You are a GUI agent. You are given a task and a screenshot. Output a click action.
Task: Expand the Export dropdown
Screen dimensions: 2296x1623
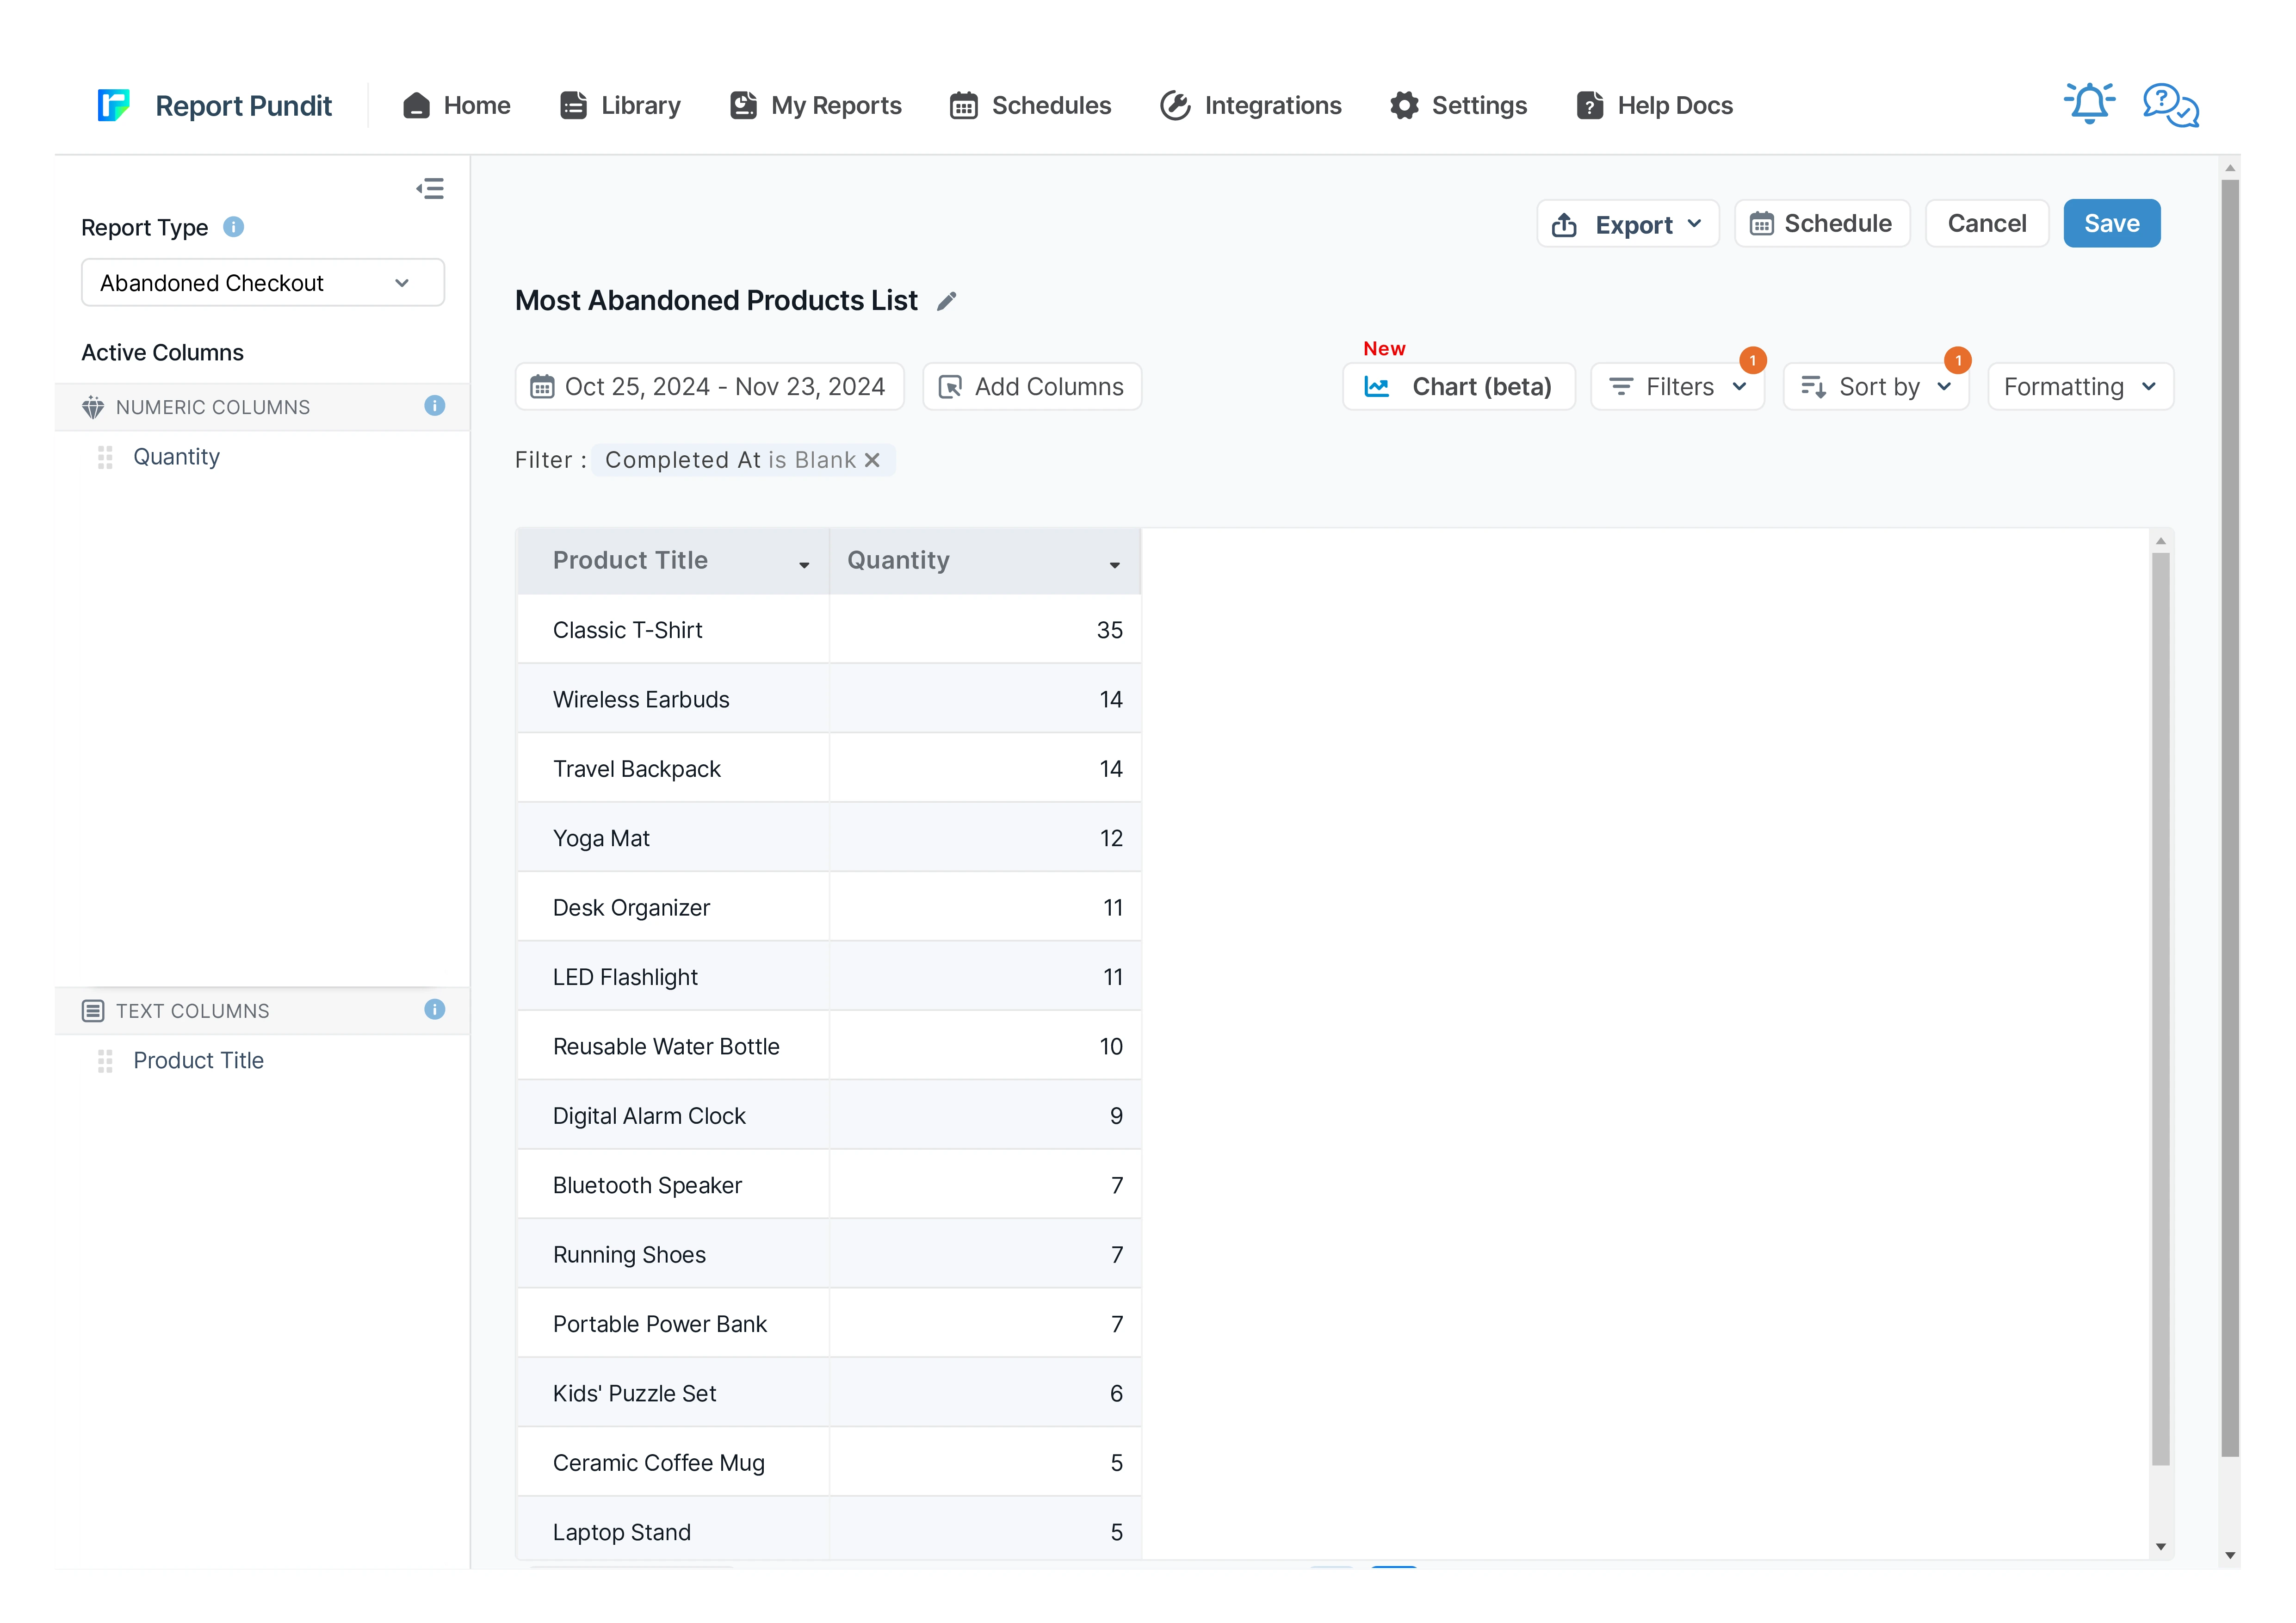coord(1627,224)
